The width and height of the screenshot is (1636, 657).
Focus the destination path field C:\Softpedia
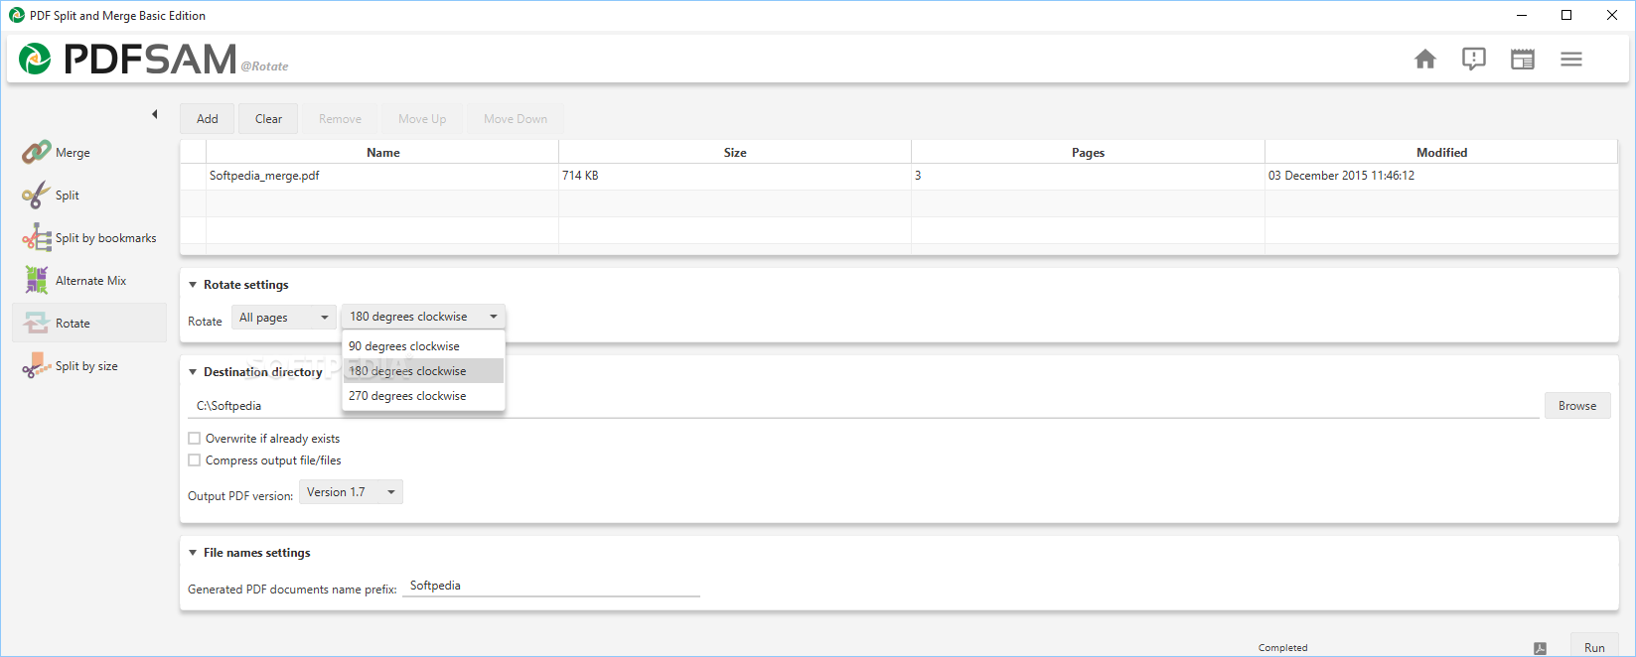coord(863,406)
